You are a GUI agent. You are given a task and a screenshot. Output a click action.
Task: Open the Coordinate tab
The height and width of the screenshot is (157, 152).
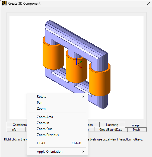(17, 125)
